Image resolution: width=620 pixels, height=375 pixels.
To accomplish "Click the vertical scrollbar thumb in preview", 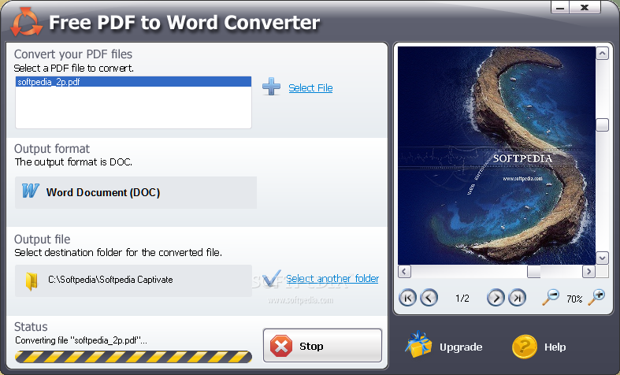I will [x=602, y=124].
